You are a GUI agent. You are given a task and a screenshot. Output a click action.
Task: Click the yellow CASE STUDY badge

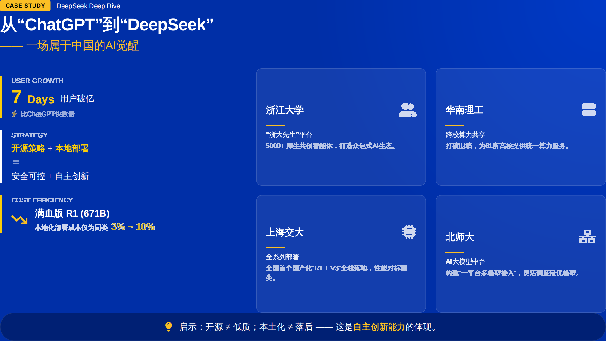25,5
